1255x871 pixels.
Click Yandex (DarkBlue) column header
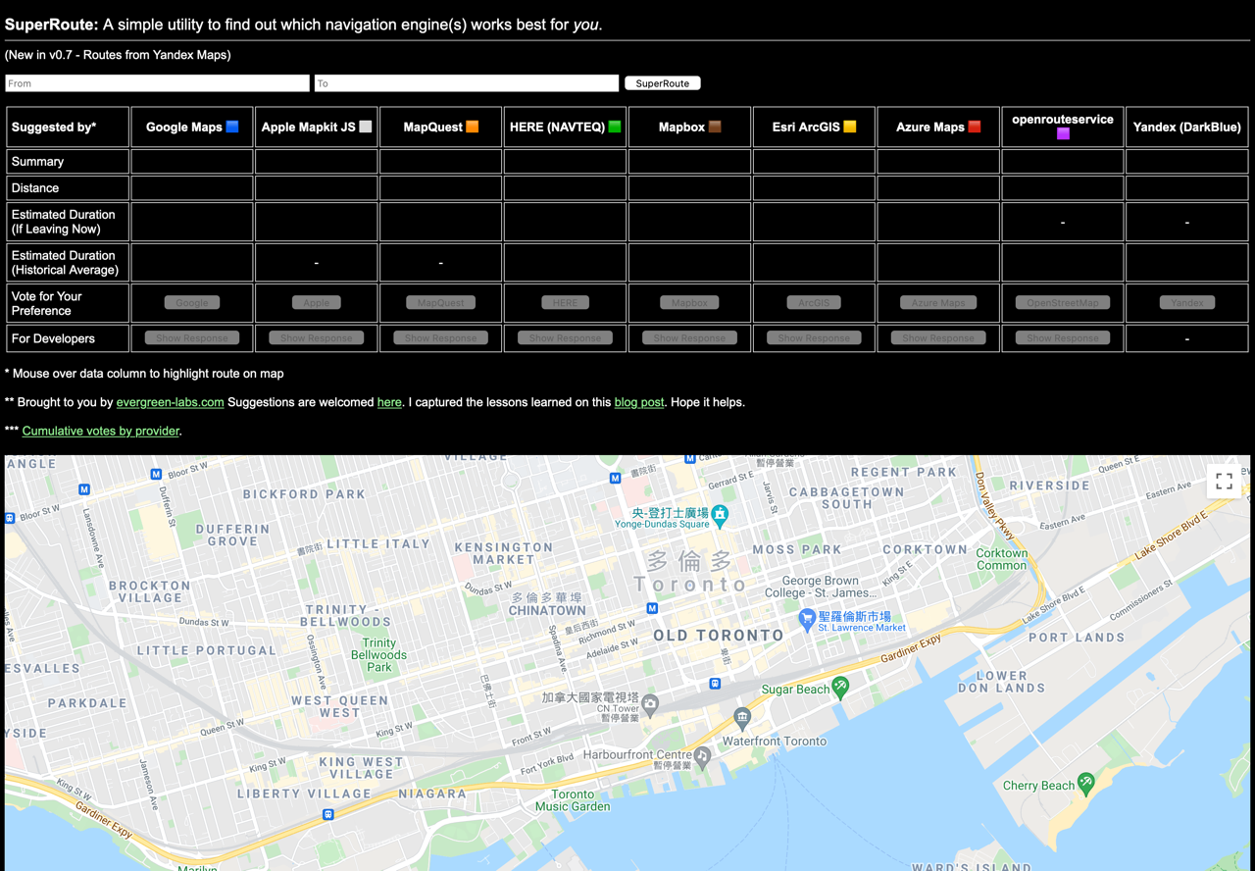tap(1187, 127)
